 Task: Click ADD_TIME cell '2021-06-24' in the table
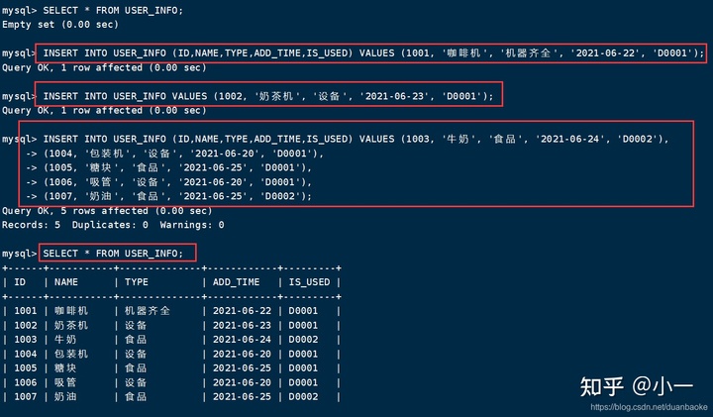pyautogui.click(x=242, y=340)
